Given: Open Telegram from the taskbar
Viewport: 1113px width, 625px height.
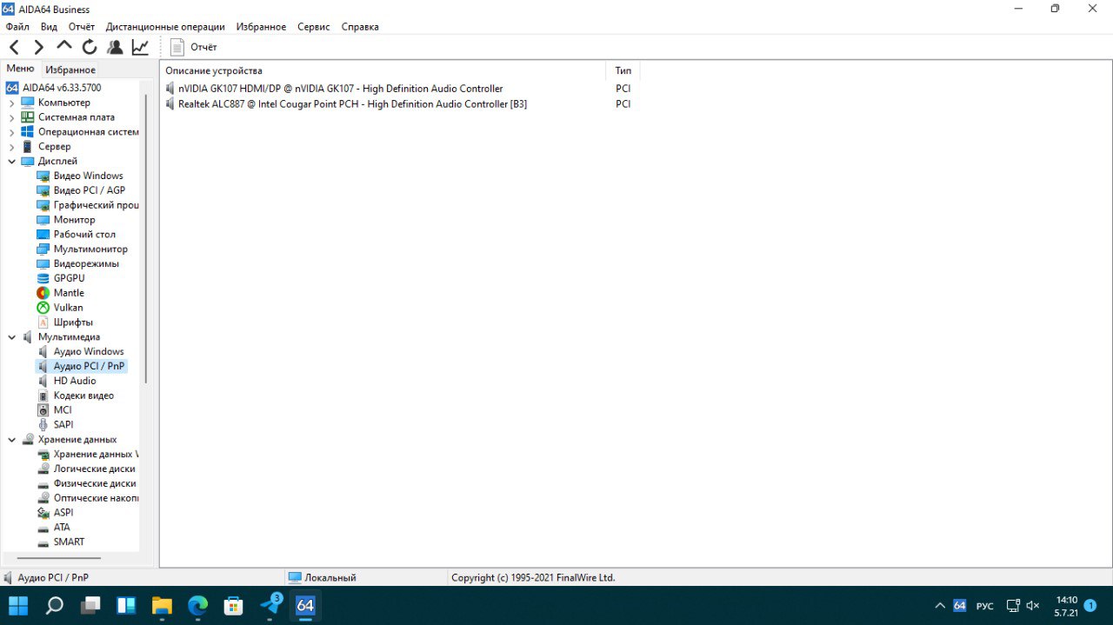Looking at the screenshot, I should [270, 605].
